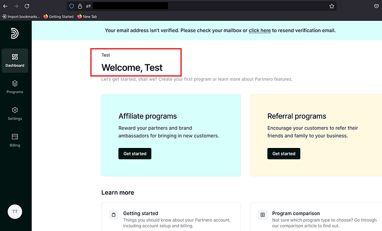Open the Pocket icon in browser toolbar
The width and height of the screenshot is (382, 231).
coord(377,6)
